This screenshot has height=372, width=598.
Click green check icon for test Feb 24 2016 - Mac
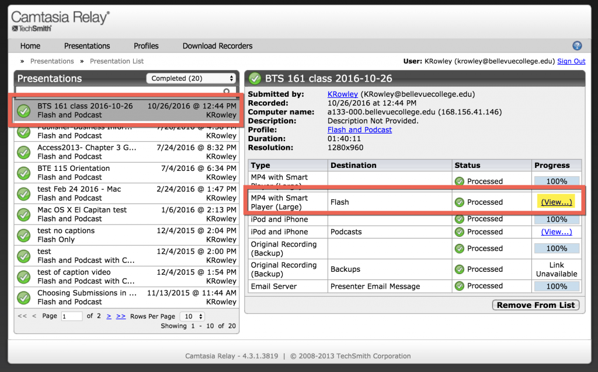(24, 194)
